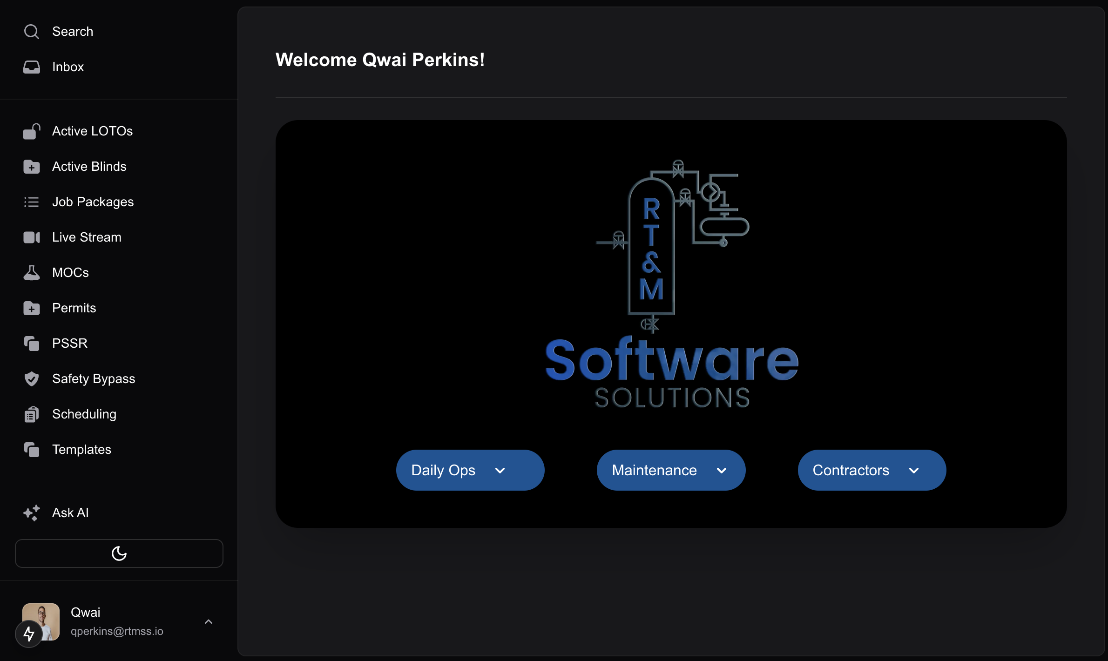This screenshot has width=1108, height=661.
Task: Go to Job Packages in the sidebar
Action: click(93, 202)
